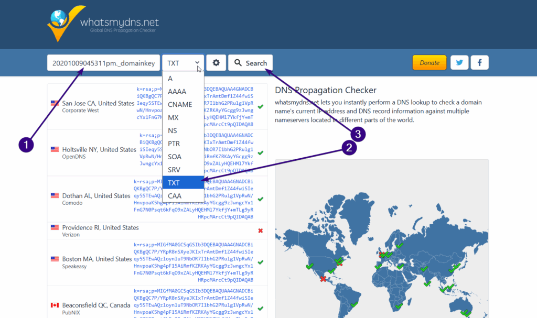537x318 pixels.
Task: Select the SOA record type option
Action: point(175,157)
